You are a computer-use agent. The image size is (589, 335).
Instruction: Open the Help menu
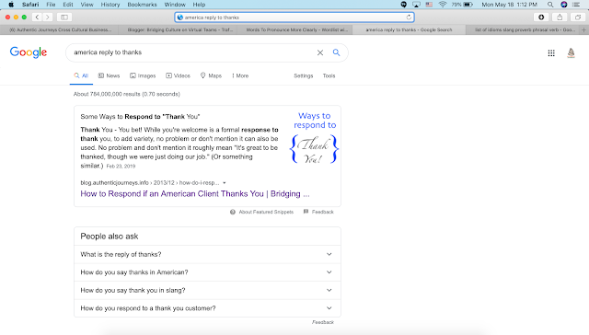click(199, 5)
